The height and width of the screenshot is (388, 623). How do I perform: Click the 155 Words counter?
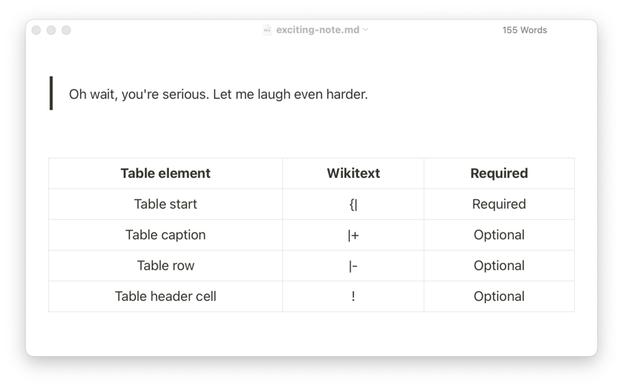[525, 30]
